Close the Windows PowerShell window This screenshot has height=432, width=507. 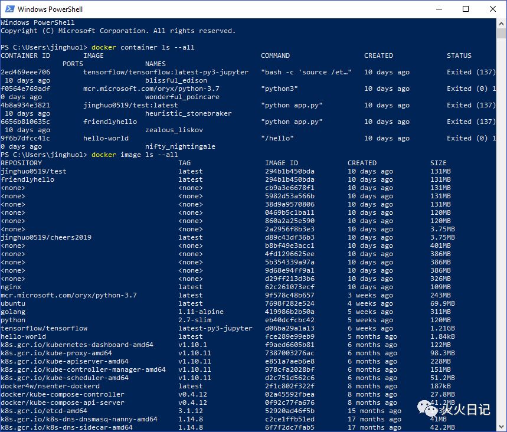click(492, 9)
